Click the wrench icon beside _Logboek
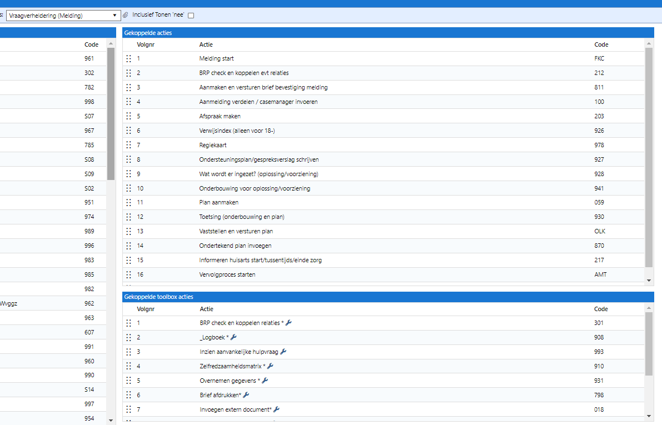This screenshot has width=662, height=425. [x=233, y=337]
